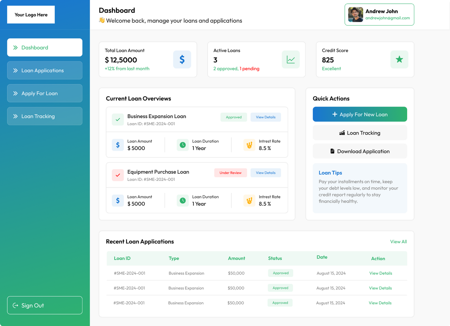Click the Apply For New Loan button

pos(360,114)
